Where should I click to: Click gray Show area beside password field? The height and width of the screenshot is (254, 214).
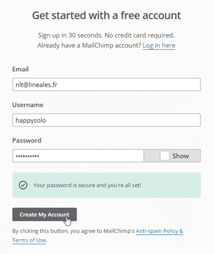pos(172,156)
